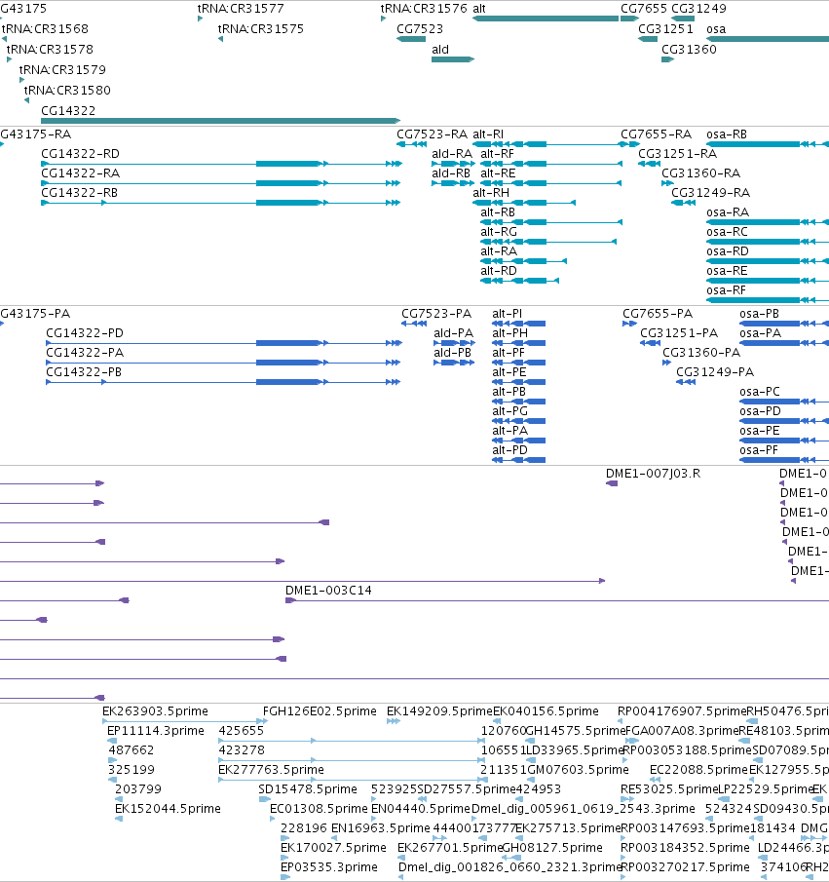
Task: Select the CG31360-RA transcript label
Action: pos(700,173)
